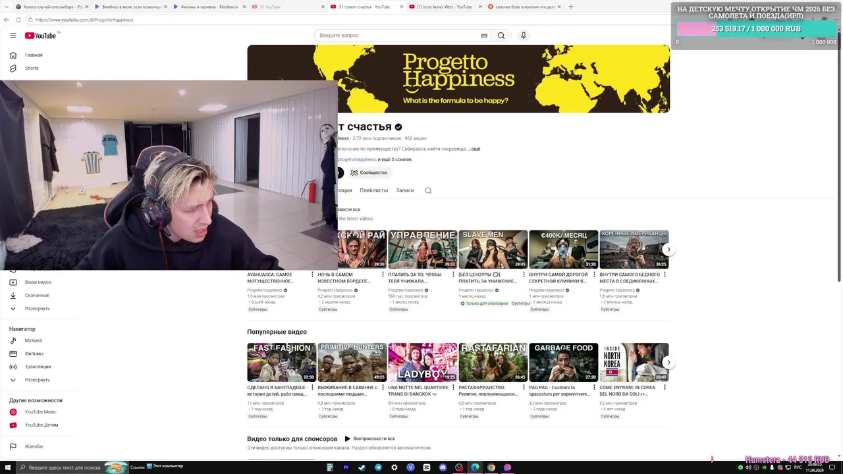
Task: Open a new browser tab
Action: [x=570, y=7]
